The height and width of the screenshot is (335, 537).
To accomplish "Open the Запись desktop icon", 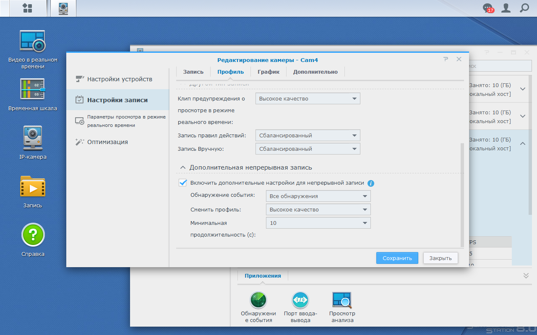I will [x=33, y=191].
